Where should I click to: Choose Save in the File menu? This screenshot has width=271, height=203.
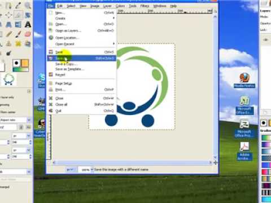click(82, 52)
